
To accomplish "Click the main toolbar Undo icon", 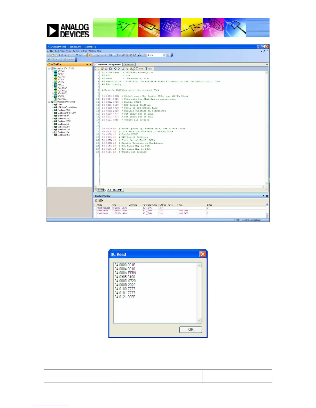I will click(x=76, y=55).
